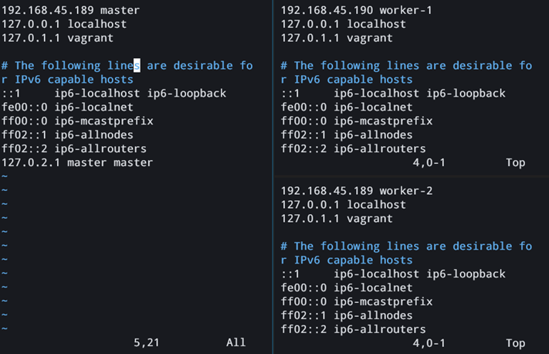Click vagrant hostname in the worker-2 pane
This screenshot has width=549, height=354.
369,219
